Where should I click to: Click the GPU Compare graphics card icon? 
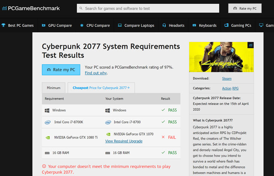tap(43, 25)
